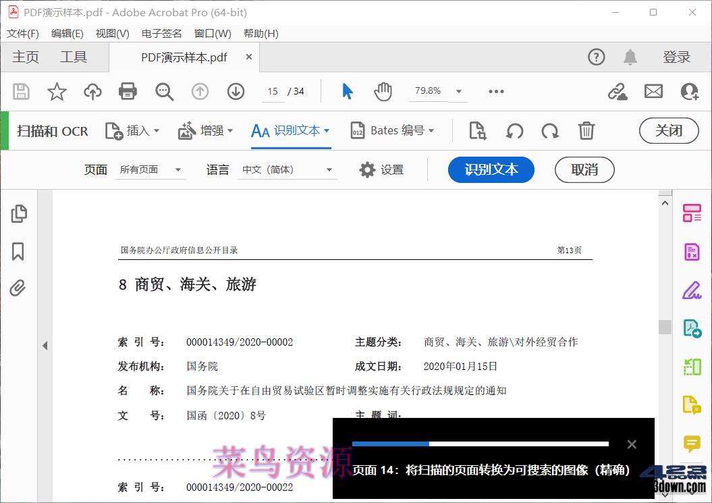Screen dimensions: 712x503
Task: Open the 编辑 menu
Action: (x=67, y=33)
